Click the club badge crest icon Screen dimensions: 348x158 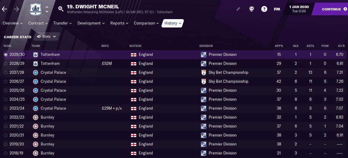point(36,9)
